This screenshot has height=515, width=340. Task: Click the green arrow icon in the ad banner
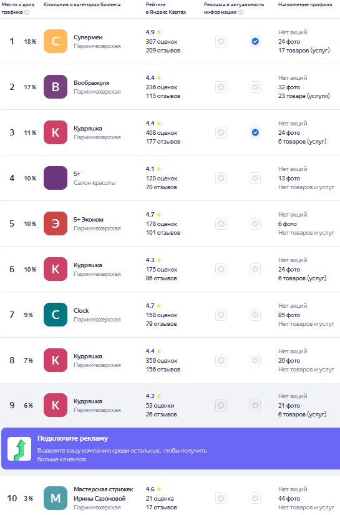tap(19, 449)
